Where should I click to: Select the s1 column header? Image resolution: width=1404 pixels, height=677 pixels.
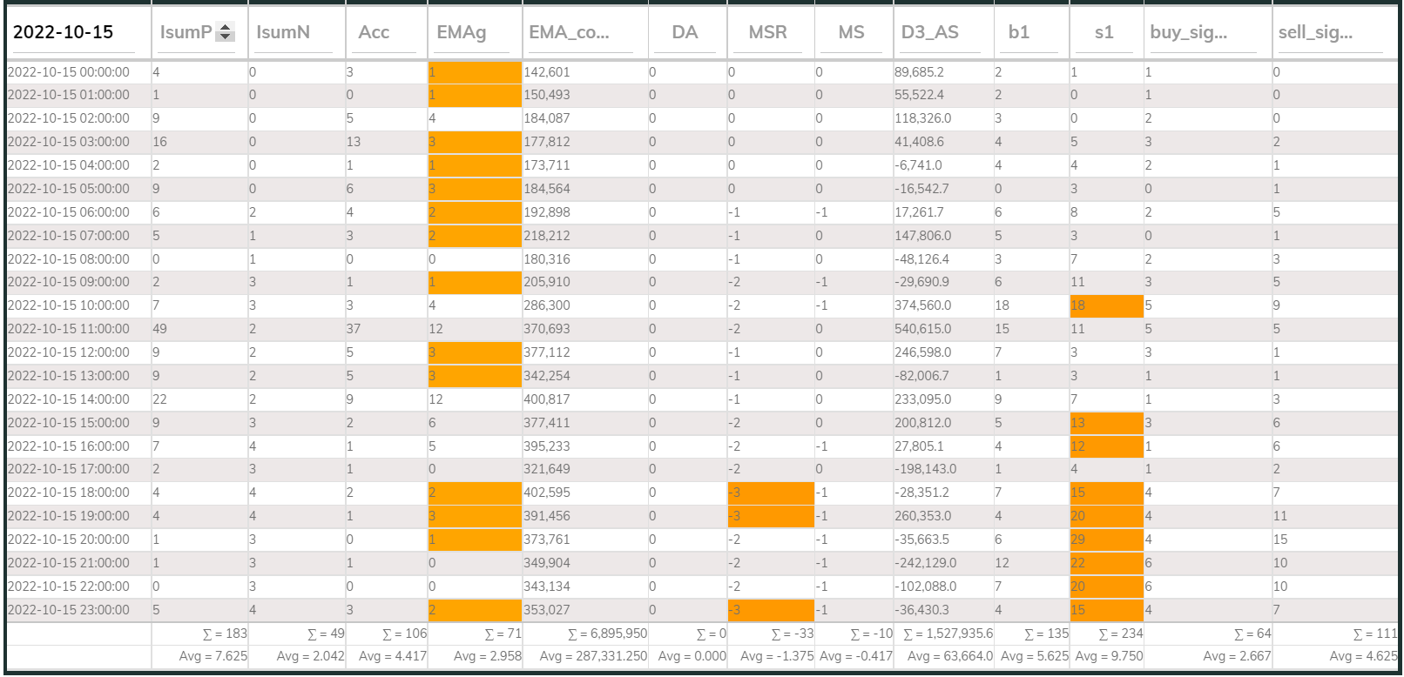(x=1104, y=32)
